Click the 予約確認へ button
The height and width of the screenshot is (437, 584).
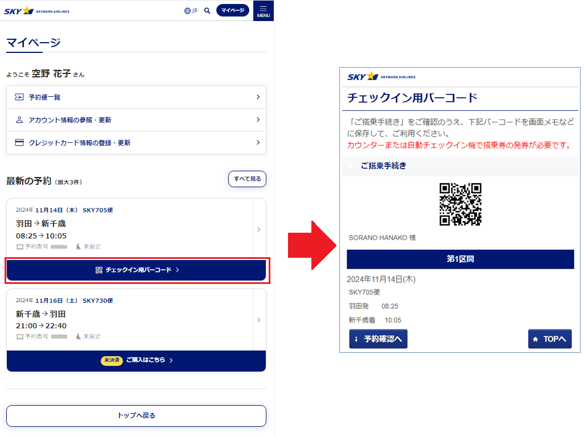(x=378, y=339)
